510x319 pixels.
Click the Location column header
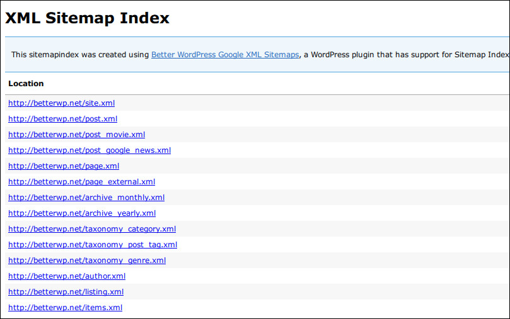coord(26,84)
